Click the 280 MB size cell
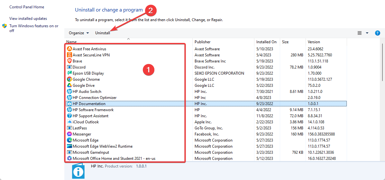 pos(297,55)
